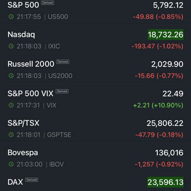Click the green-highlighted DAX price 23,596.13
The height and width of the screenshot is (191, 191).
166,182
